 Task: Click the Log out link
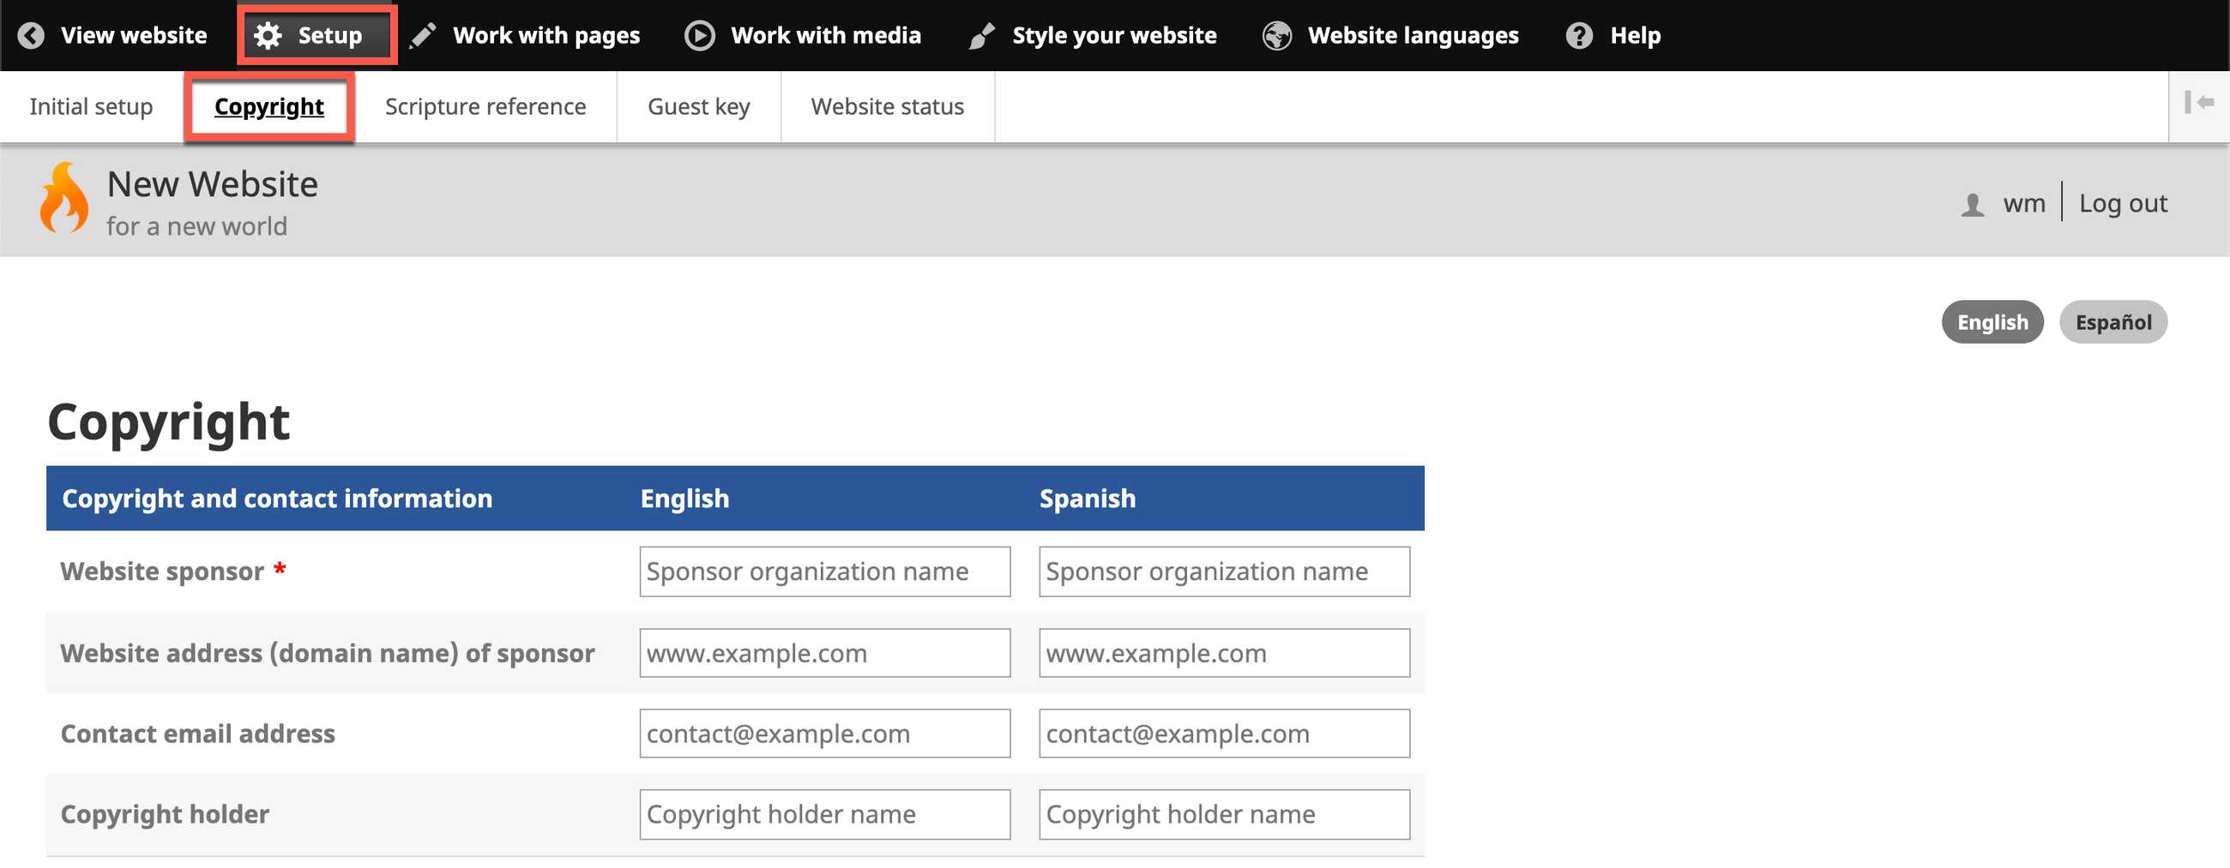pyautogui.click(x=2123, y=203)
